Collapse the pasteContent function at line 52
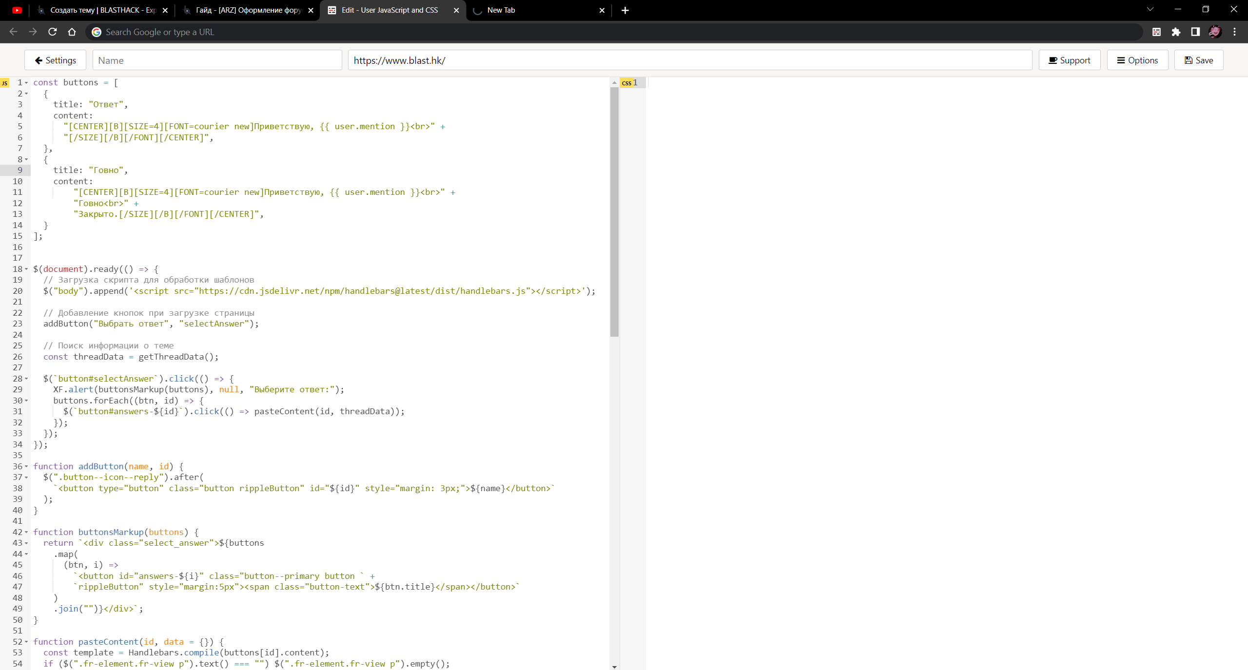Screen dimensions: 1248x670 (26, 642)
